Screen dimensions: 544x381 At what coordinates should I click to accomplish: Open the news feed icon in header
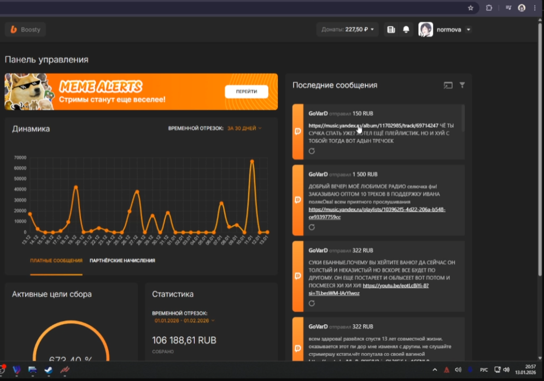(391, 30)
